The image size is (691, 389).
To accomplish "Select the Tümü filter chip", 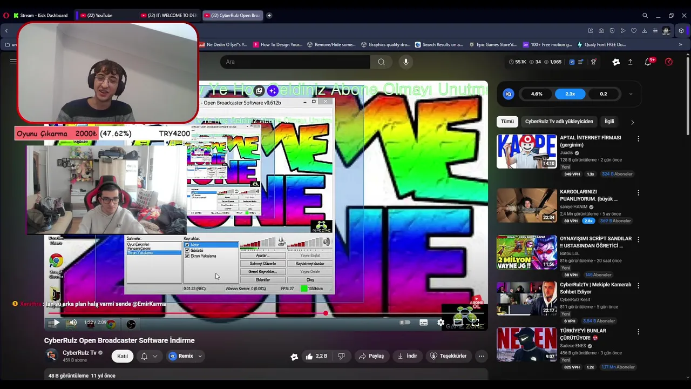I will tap(507, 122).
